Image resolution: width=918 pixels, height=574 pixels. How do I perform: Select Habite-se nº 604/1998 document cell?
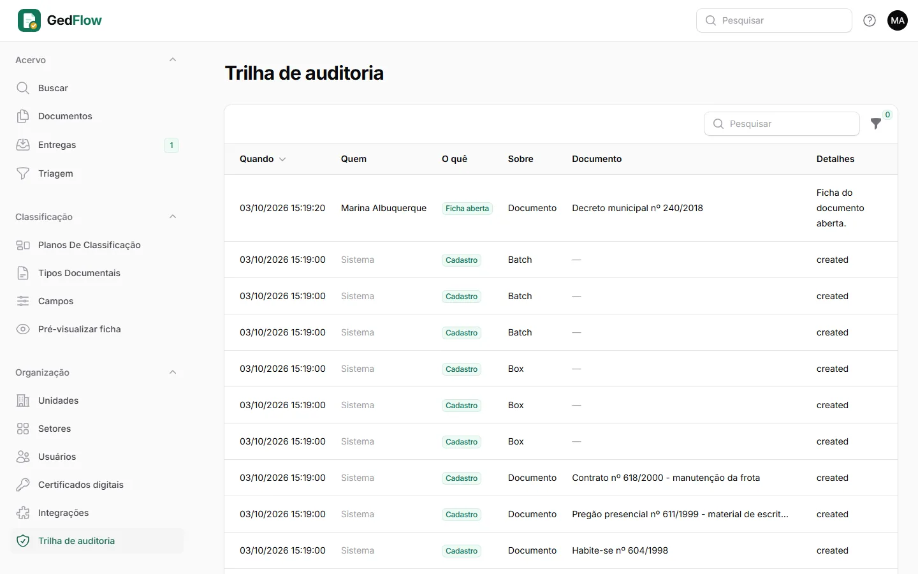pos(620,550)
